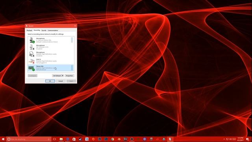Click the Set Default button
The height and width of the screenshot is (142, 252).
point(57,76)
